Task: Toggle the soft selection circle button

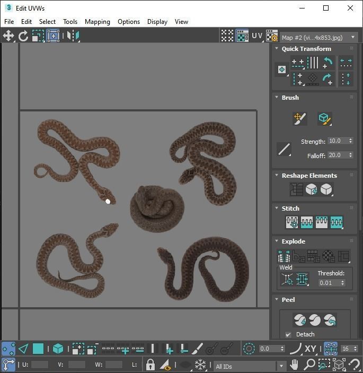Action: click(249, 349)
